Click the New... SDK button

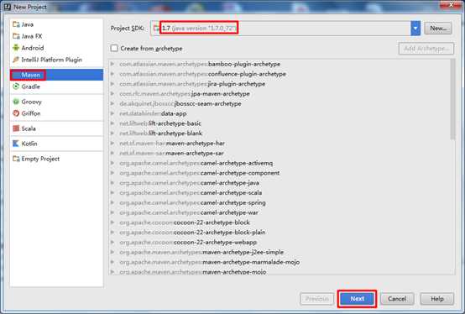438,29
